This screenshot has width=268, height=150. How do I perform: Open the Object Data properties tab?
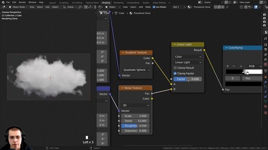click(x=265, y=102)
